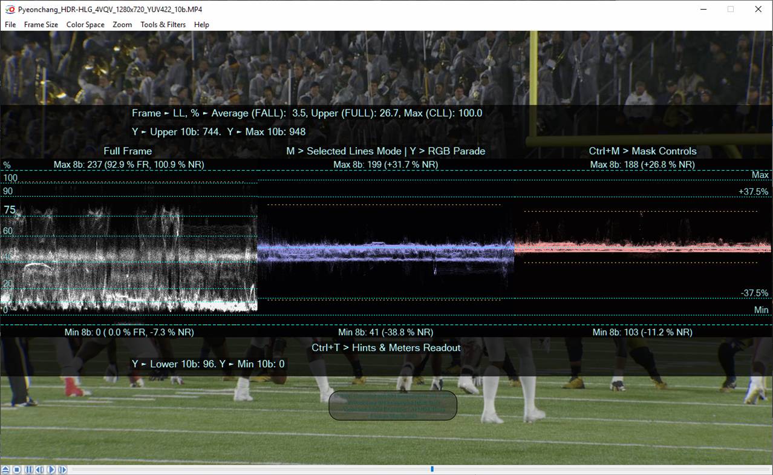Click the application logo in title bar

[9, 9]
